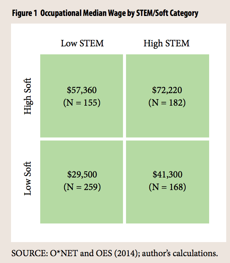Click the $29,500 wage value
Image resolution: width=230 pixels, height=263 pixels.
point(82,175)
